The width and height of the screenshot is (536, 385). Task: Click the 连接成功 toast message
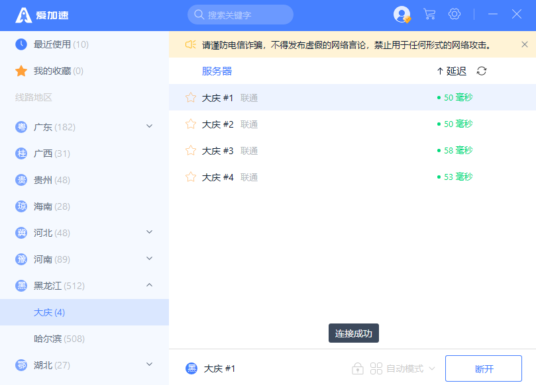[354, 333]
